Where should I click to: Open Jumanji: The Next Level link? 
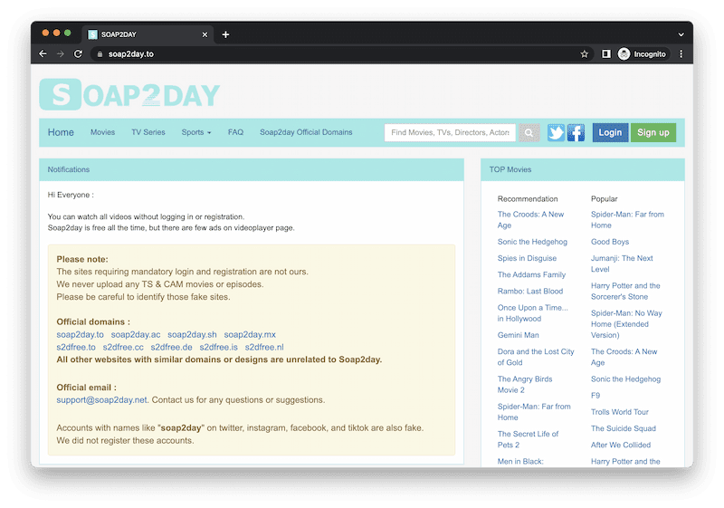pyautogui.click(x=622, y=264)
